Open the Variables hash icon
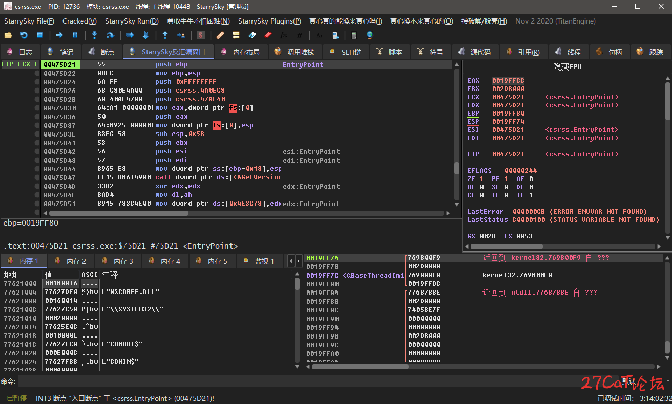This screenshot has width=672, height=404. (x=300, y=35)
